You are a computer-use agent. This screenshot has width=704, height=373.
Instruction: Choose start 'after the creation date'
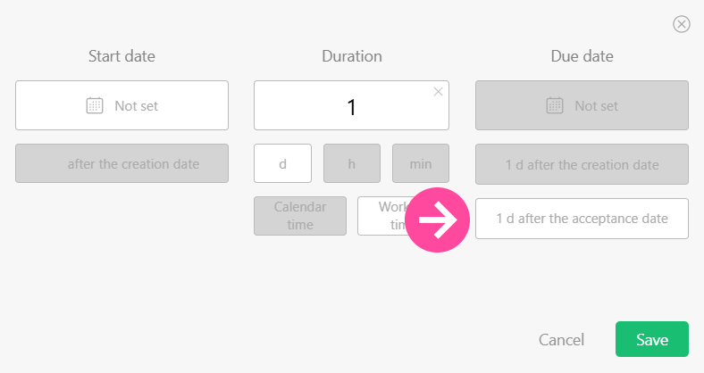pyautogui.click(x=122, y=164)
